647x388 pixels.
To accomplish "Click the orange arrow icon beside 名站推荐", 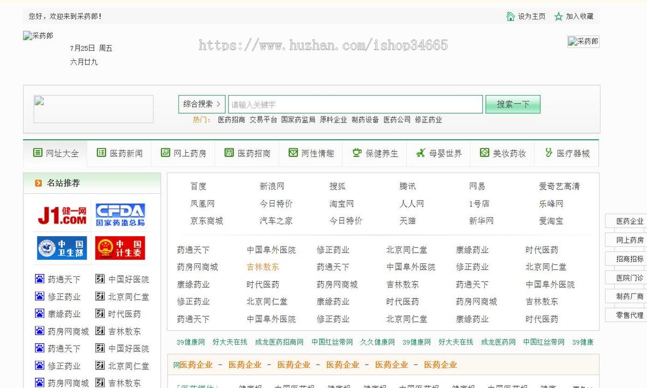I will (x=38, y=183).
